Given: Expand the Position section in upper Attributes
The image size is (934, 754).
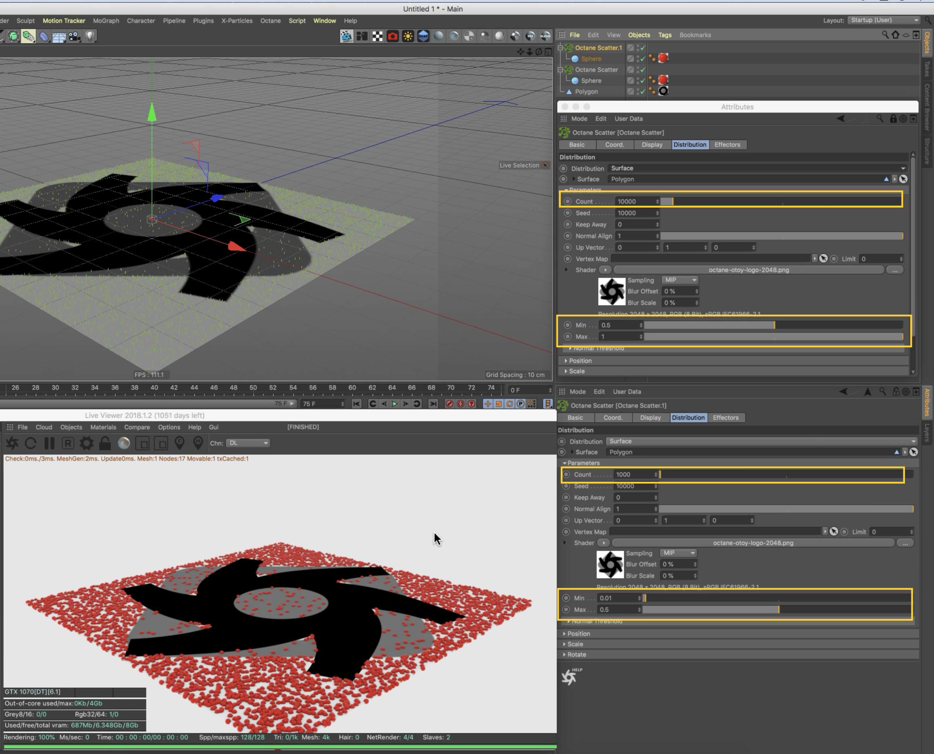Looking at the screenshot, I should click(x=580, y=361).
